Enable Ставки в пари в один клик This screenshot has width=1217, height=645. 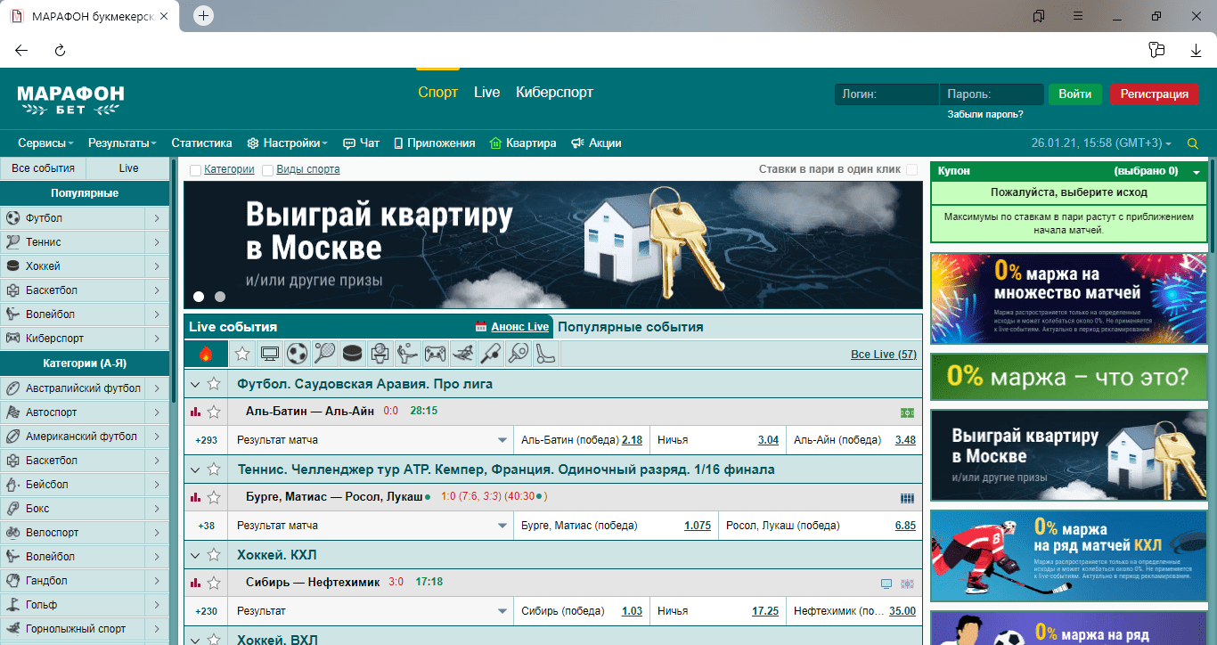click(911, 169)
